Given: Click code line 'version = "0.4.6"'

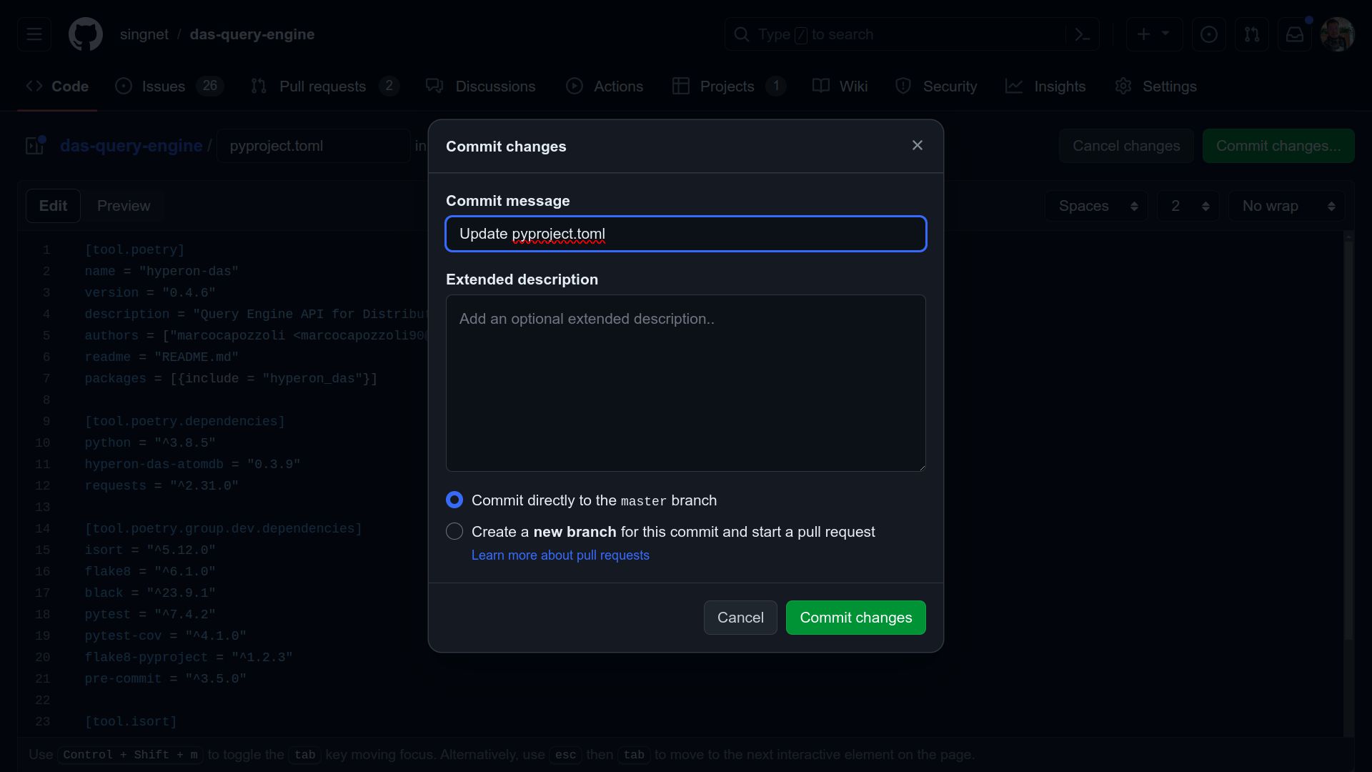Looking at the screenshot, I should coord(150,293).
